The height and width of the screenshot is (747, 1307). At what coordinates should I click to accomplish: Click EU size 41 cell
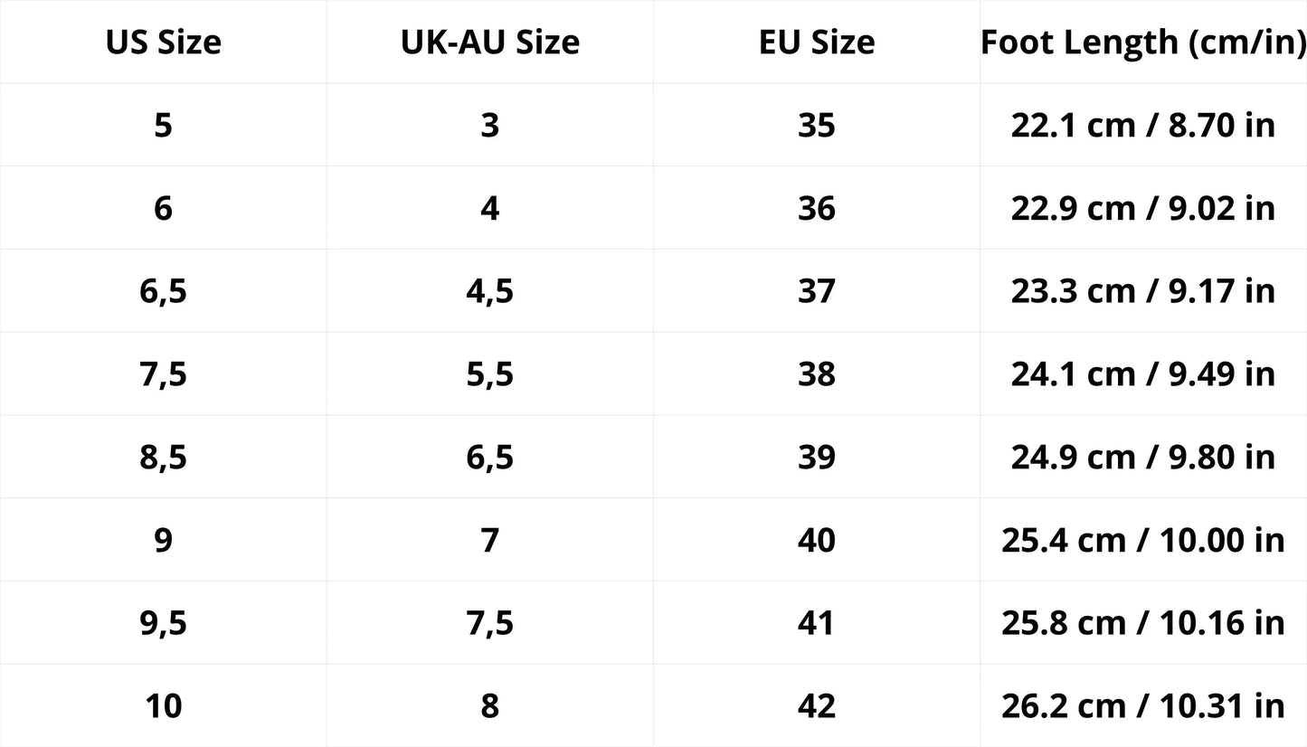click(x=817, y=623)
